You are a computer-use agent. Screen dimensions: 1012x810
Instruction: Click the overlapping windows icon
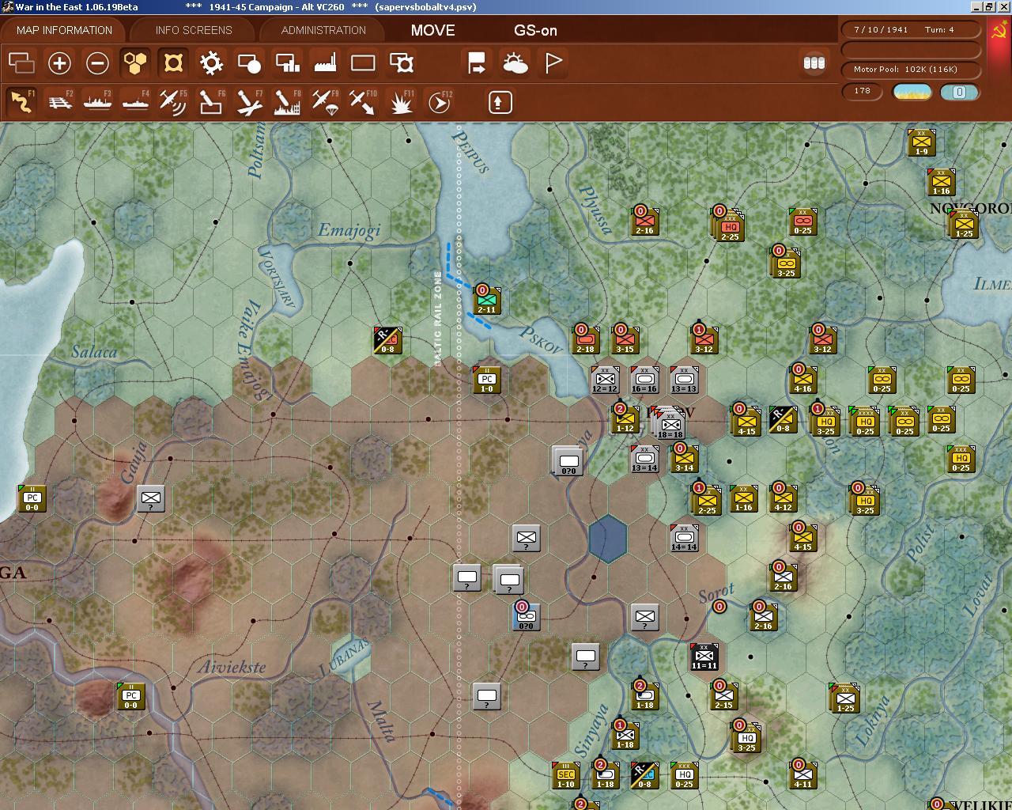tap(21, 62)
